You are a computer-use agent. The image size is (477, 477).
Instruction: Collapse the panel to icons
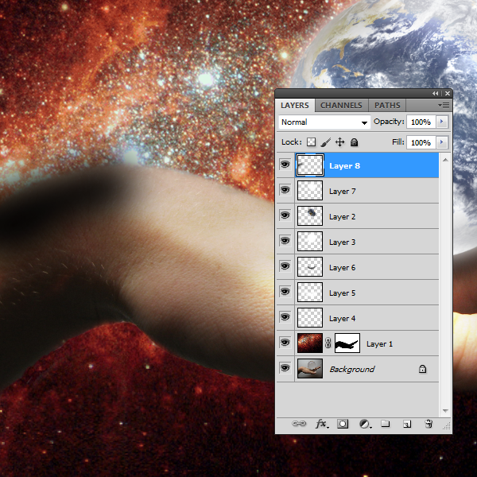[436, 93]
